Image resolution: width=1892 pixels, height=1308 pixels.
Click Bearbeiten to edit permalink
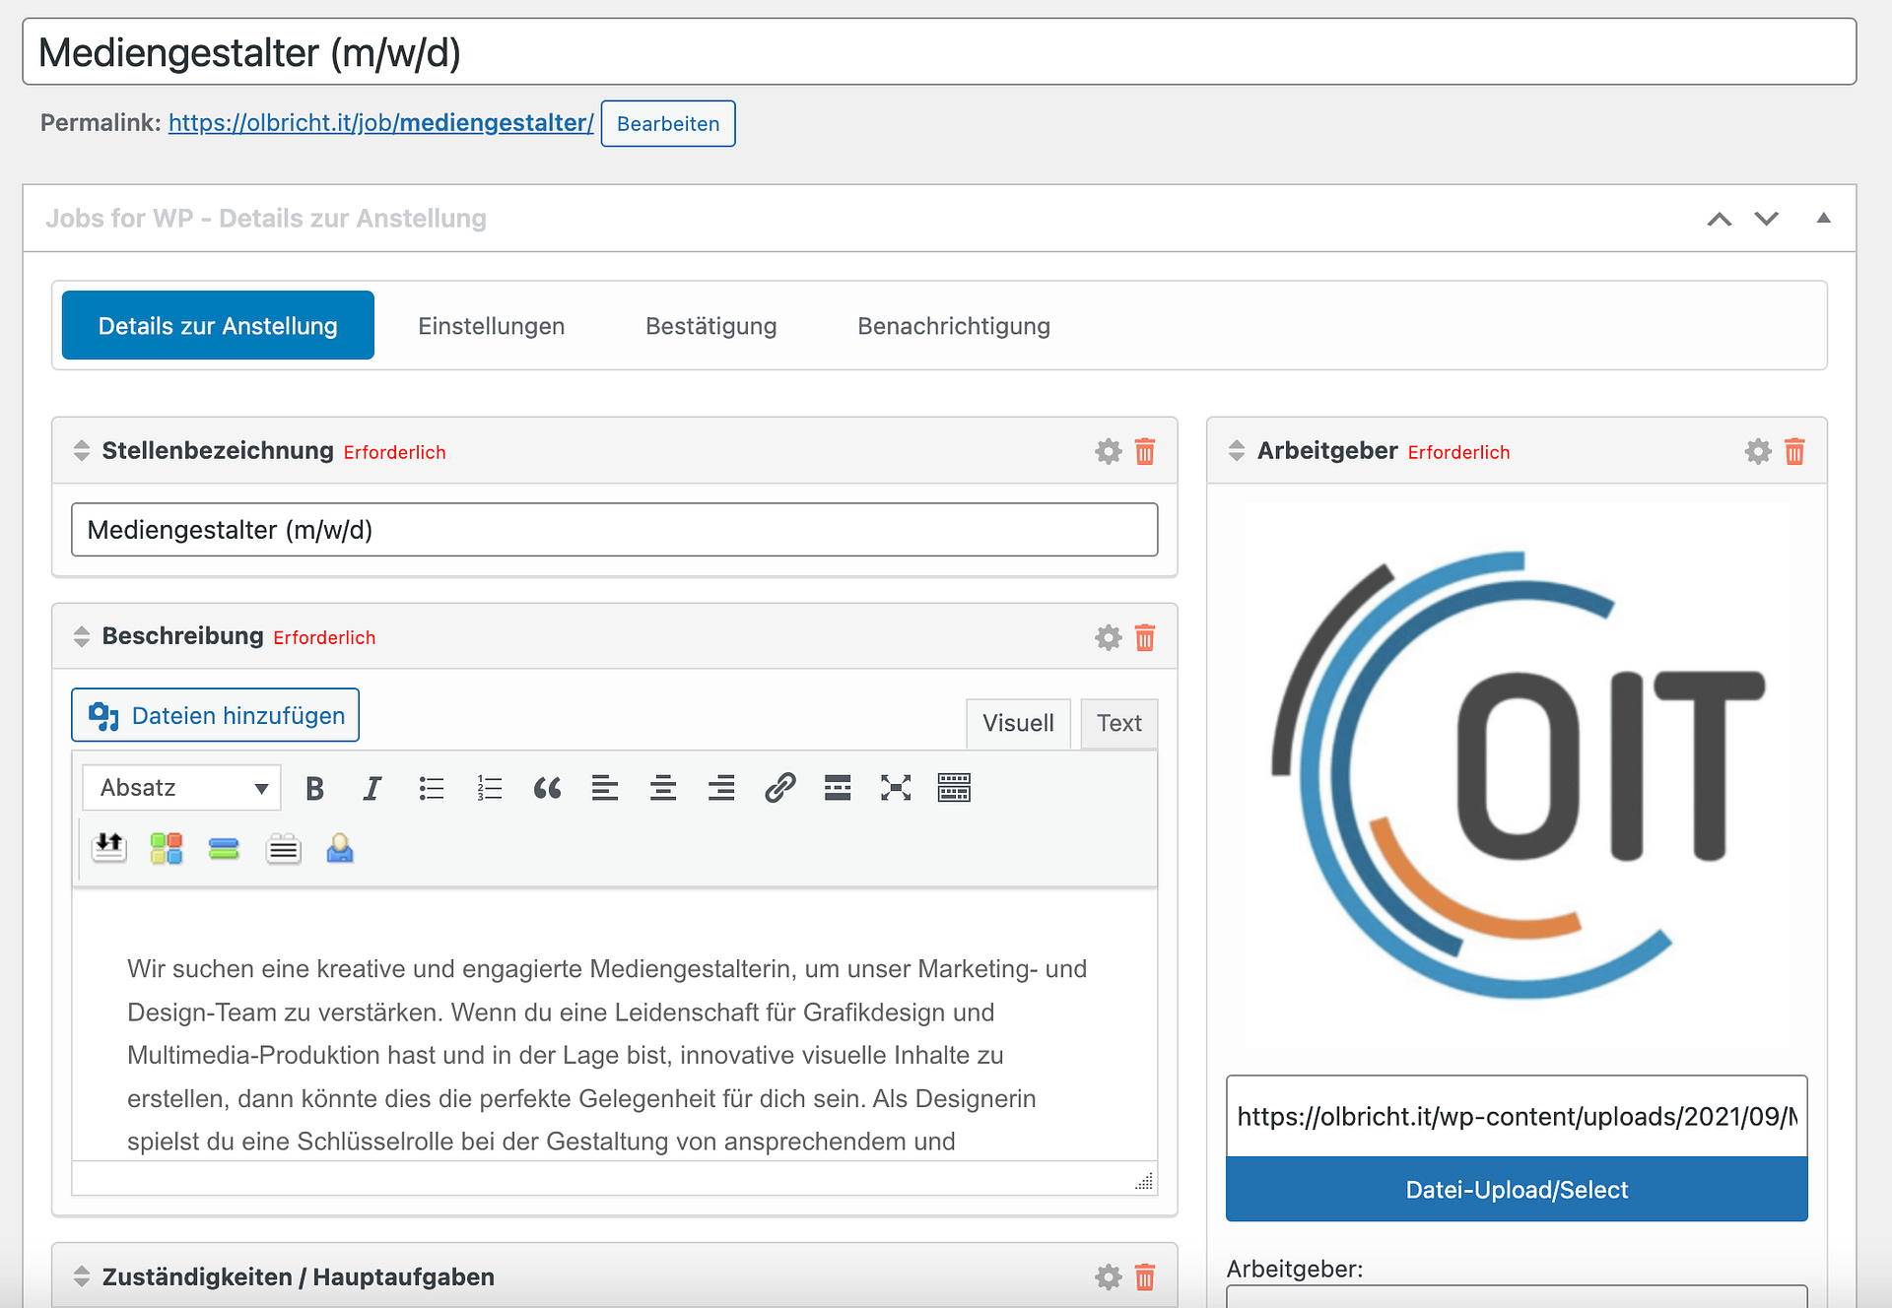668,123
